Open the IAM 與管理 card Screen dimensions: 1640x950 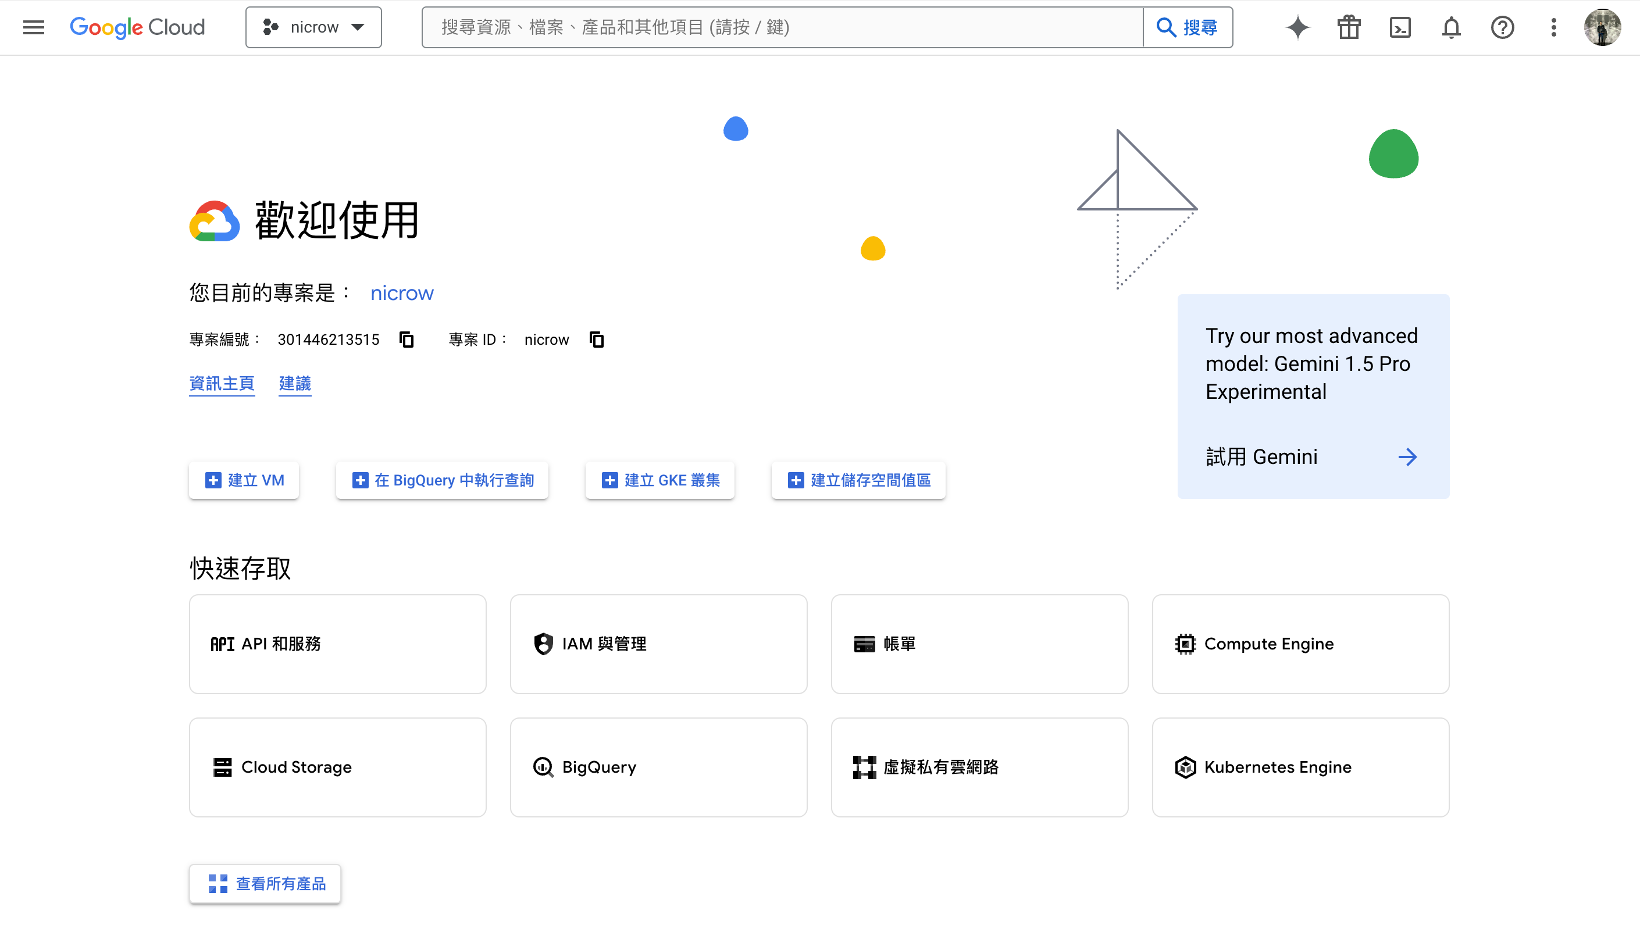point(658,644)
